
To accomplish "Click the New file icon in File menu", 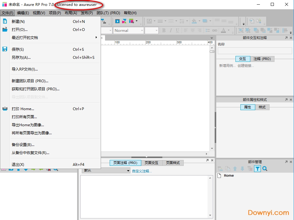I will pos(5,21).
